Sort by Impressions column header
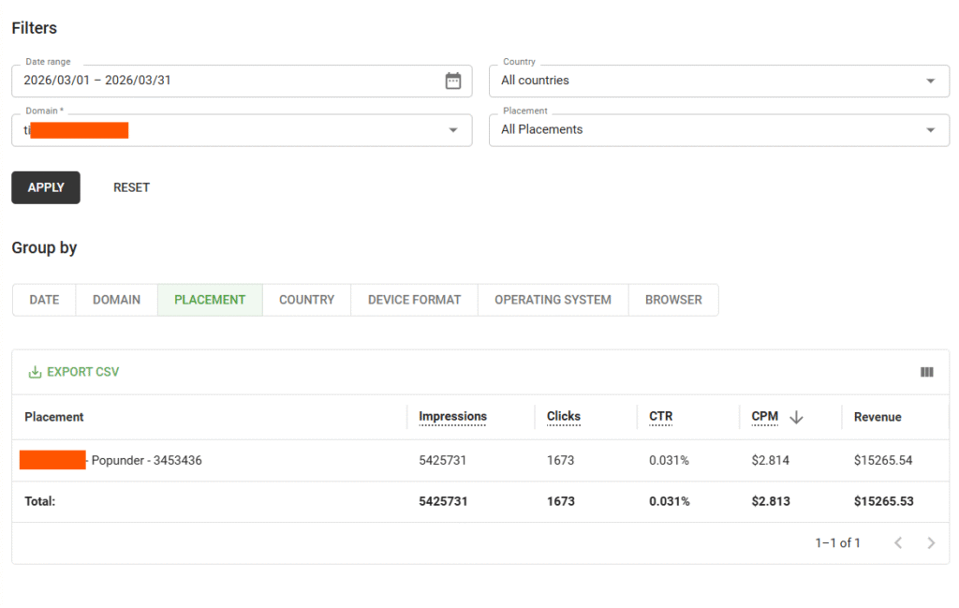959x608 pixels. tap(452, 417)
